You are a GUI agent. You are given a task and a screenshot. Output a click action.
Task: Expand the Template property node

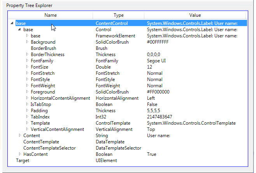27,123
